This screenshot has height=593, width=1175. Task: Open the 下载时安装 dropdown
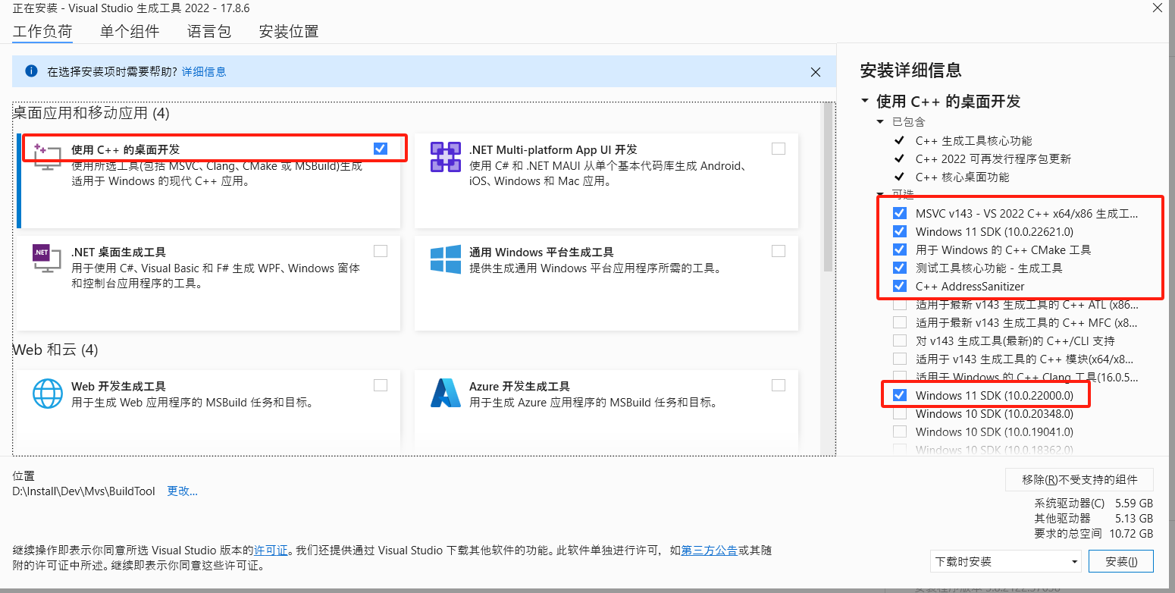pyautogui.click(x=1006, y=561)
